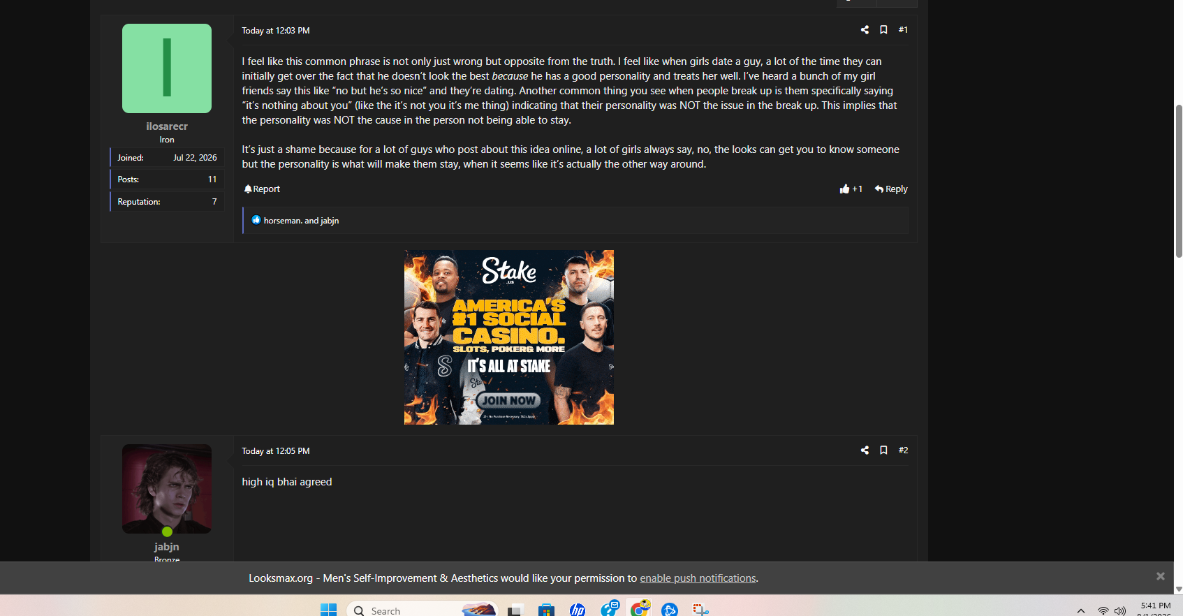Open permalink #2 of jabjn's post
The image size is (1183, 616).
[x=903, y=450]
